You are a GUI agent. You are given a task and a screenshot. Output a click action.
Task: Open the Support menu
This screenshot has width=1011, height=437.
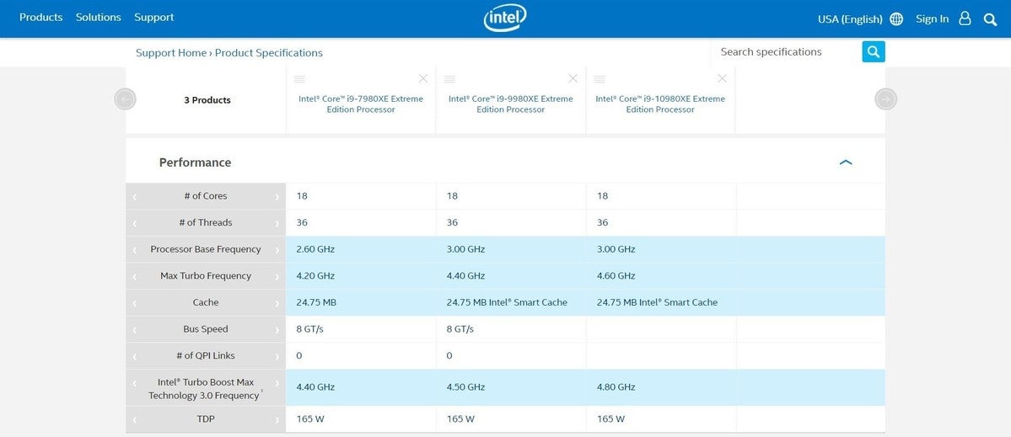tap(154, 18)
